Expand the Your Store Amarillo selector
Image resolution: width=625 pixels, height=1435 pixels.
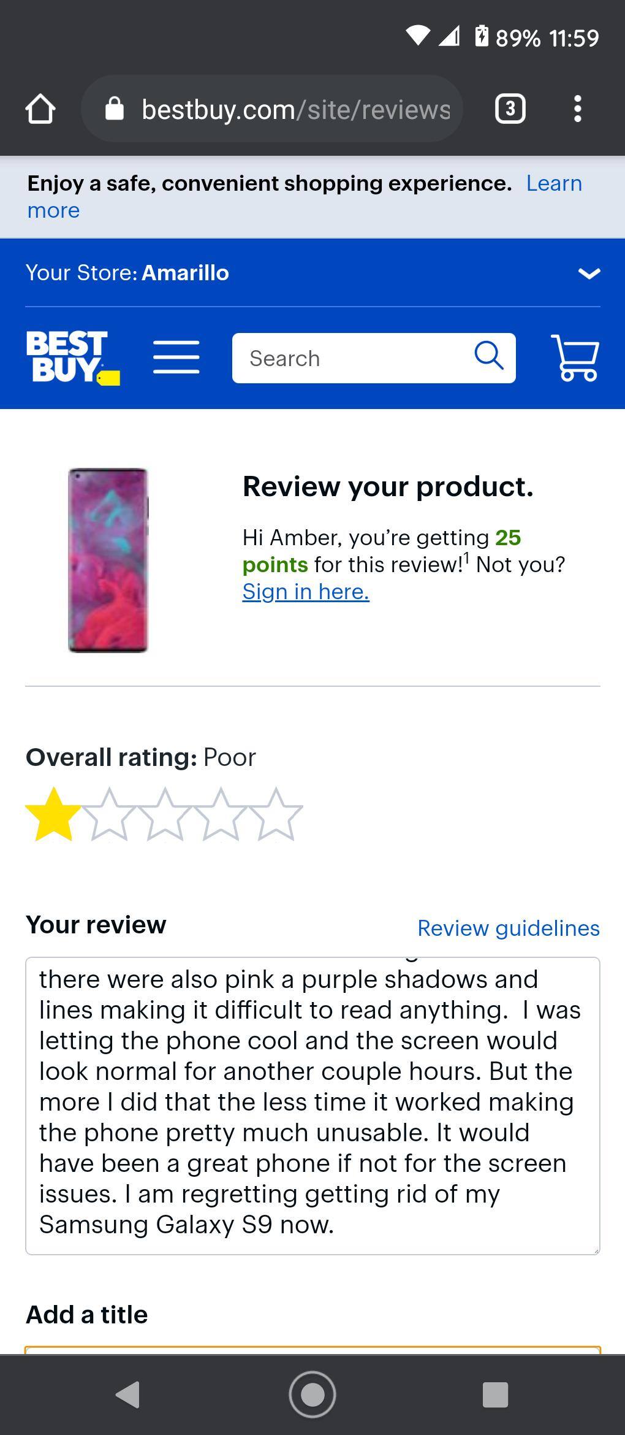pos(586,274)
